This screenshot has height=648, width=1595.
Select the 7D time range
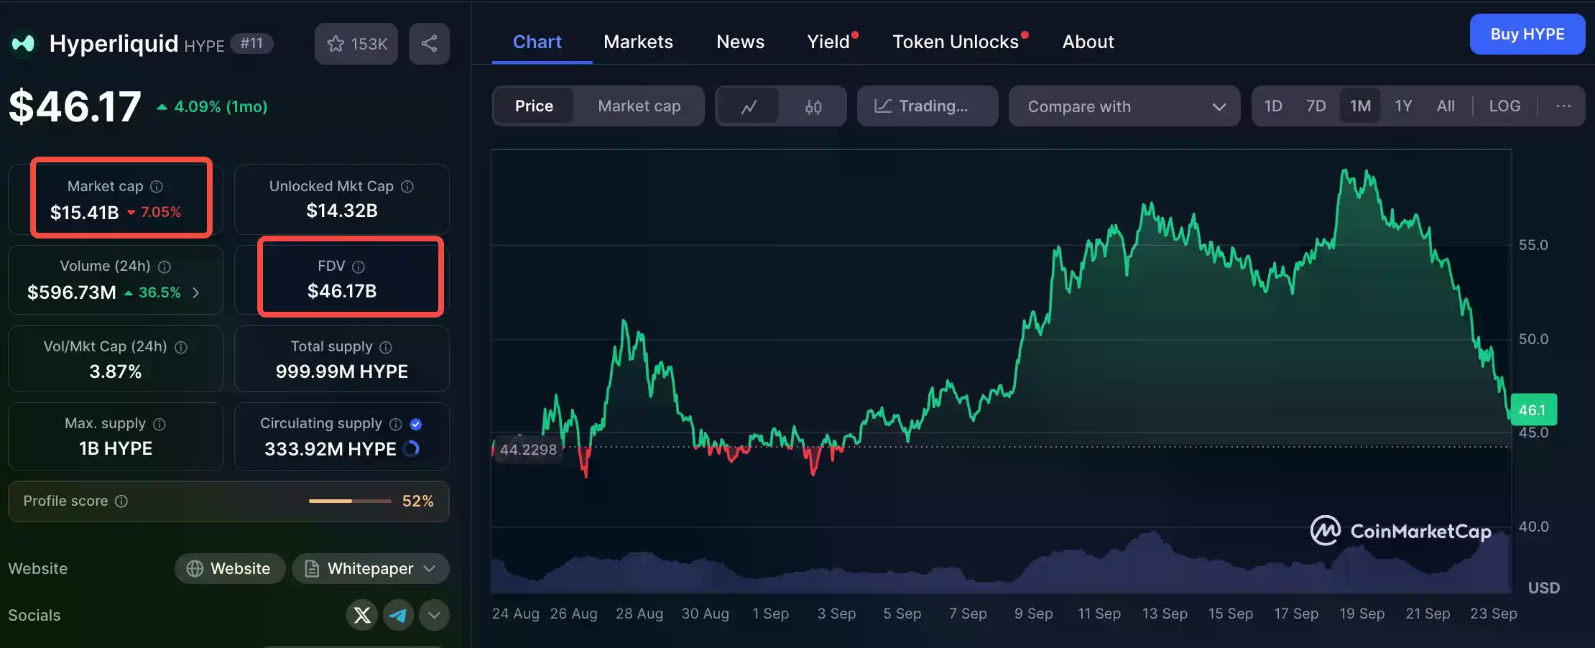click(1316, 106)
